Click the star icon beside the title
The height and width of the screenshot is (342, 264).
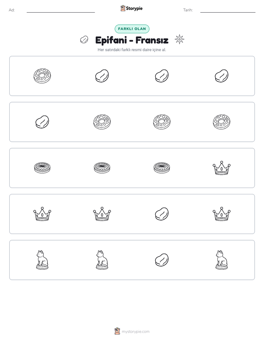click(179, 39)
